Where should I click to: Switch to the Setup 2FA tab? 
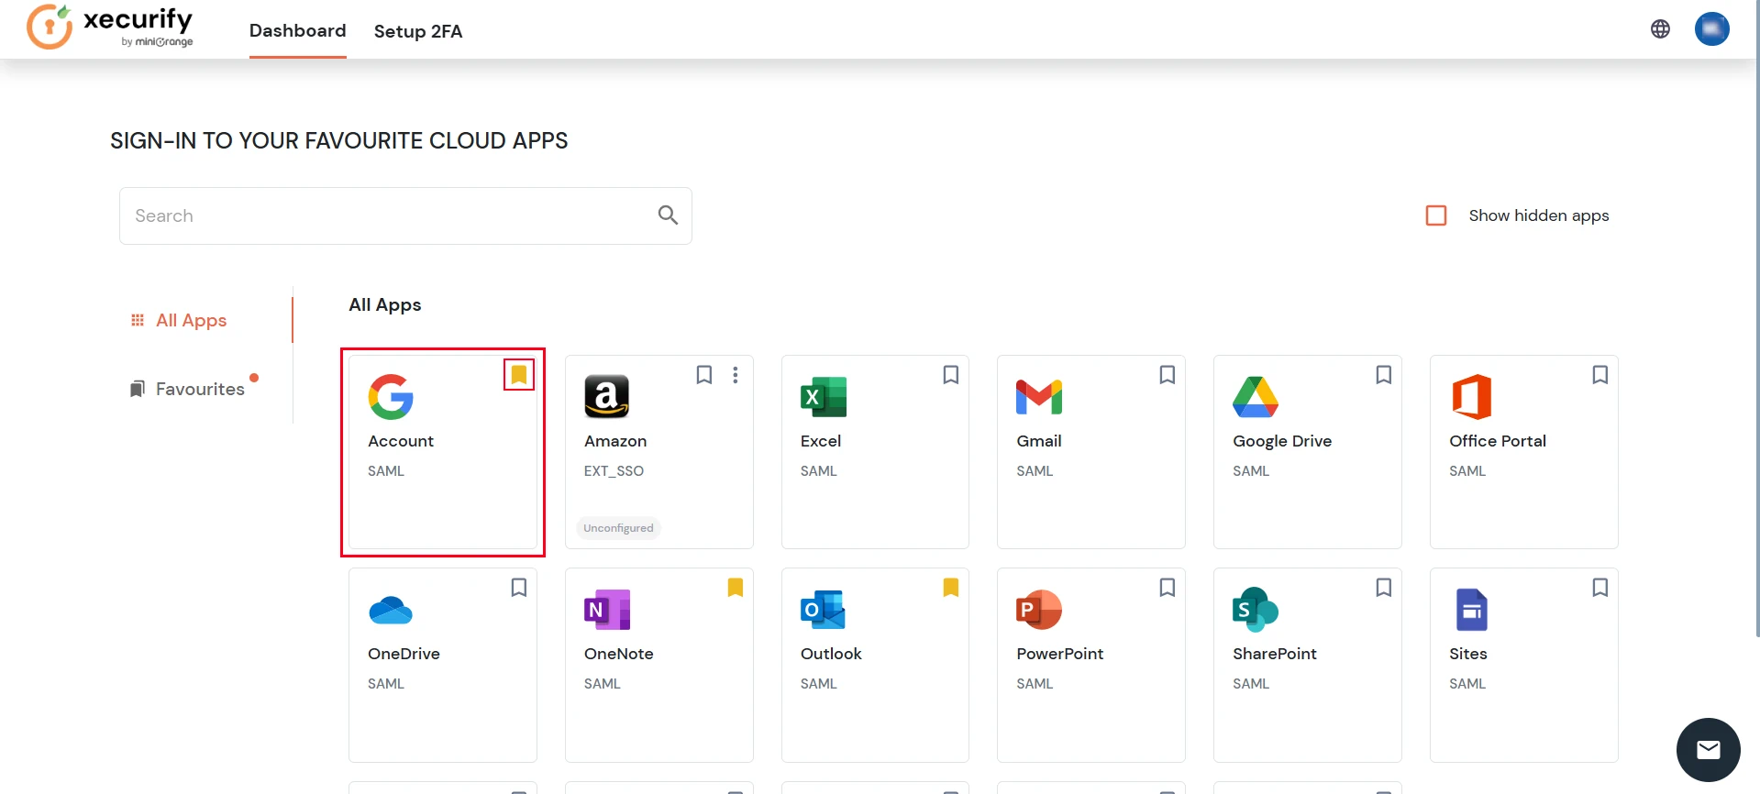[418, 31]
